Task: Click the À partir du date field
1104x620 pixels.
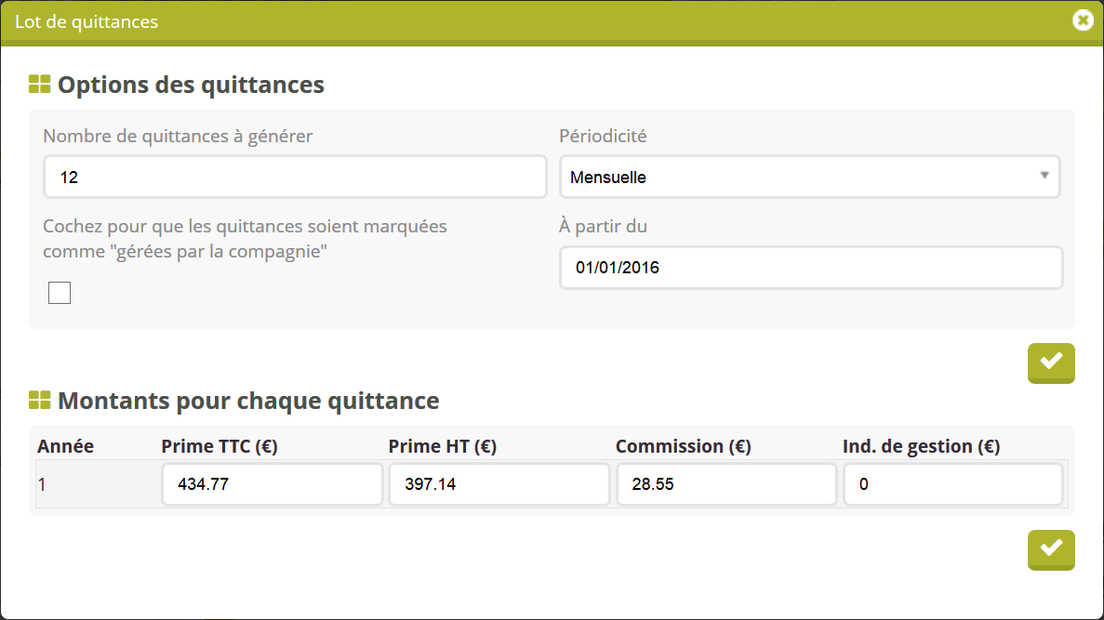Action: (x=810, y=268)
